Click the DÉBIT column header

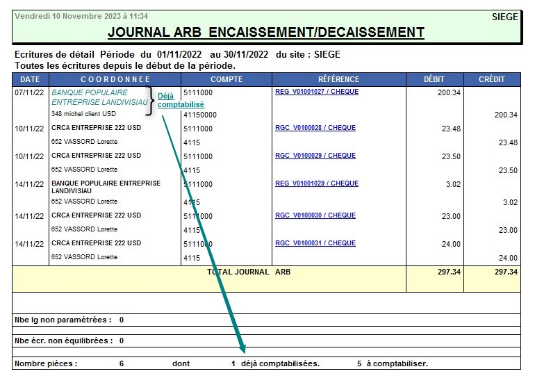point(434,79)
